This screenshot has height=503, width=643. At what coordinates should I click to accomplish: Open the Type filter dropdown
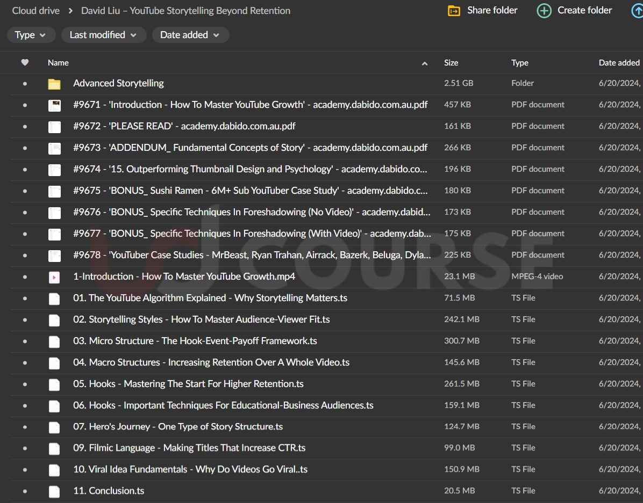(x=31, y=35)
